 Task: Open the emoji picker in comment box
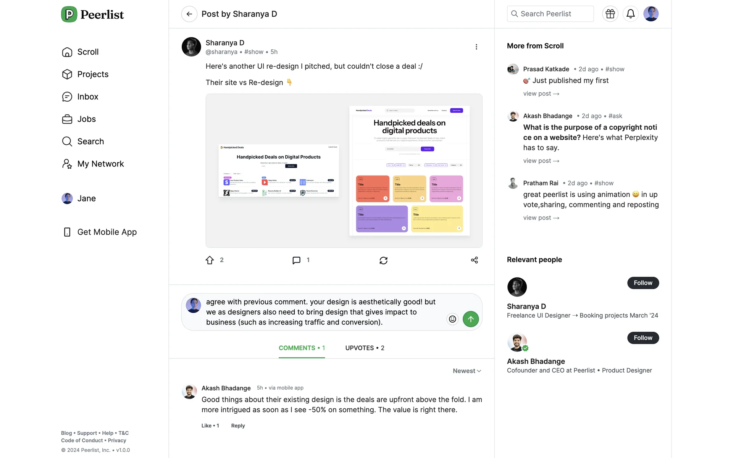(x=452, y=319)
